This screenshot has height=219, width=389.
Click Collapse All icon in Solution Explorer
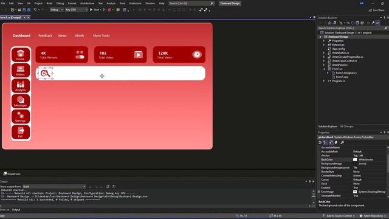coord(357,23)
